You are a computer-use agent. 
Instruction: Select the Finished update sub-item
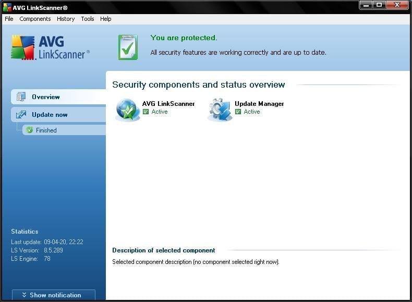[x=46, y=130]
